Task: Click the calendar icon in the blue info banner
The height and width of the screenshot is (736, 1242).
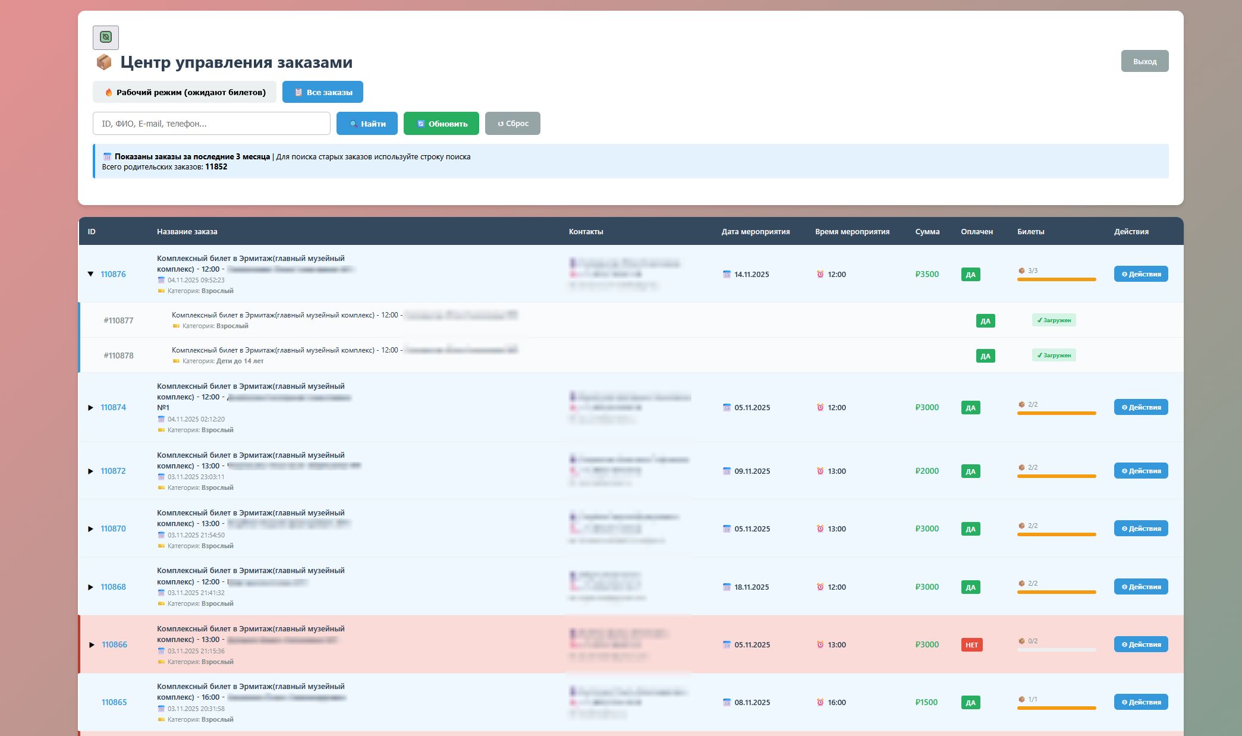Action: (x=107, y=157)
